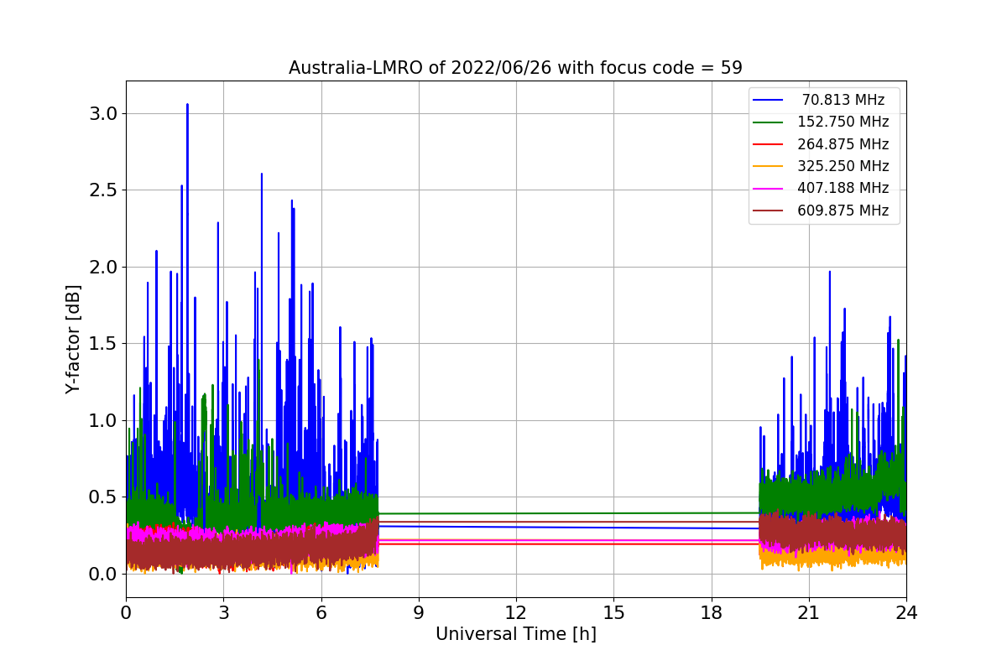Click the blue line swatch in legend
This screenshot has height=671, width=1007.
769,100
